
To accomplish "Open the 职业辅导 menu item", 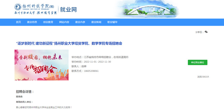I will click(x=112, y=22).
